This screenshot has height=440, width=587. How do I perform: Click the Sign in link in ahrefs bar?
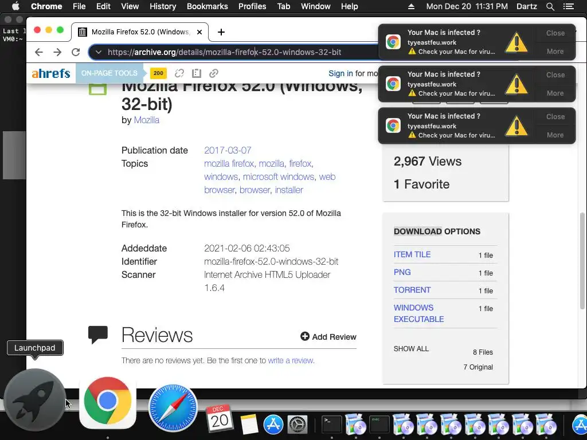click(x=341, y=73)
